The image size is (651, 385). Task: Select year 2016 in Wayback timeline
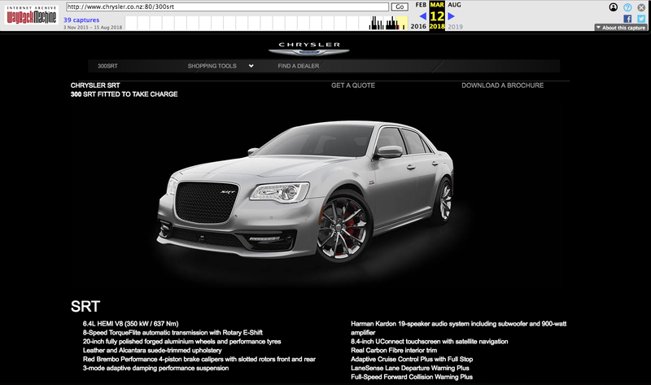418,26
